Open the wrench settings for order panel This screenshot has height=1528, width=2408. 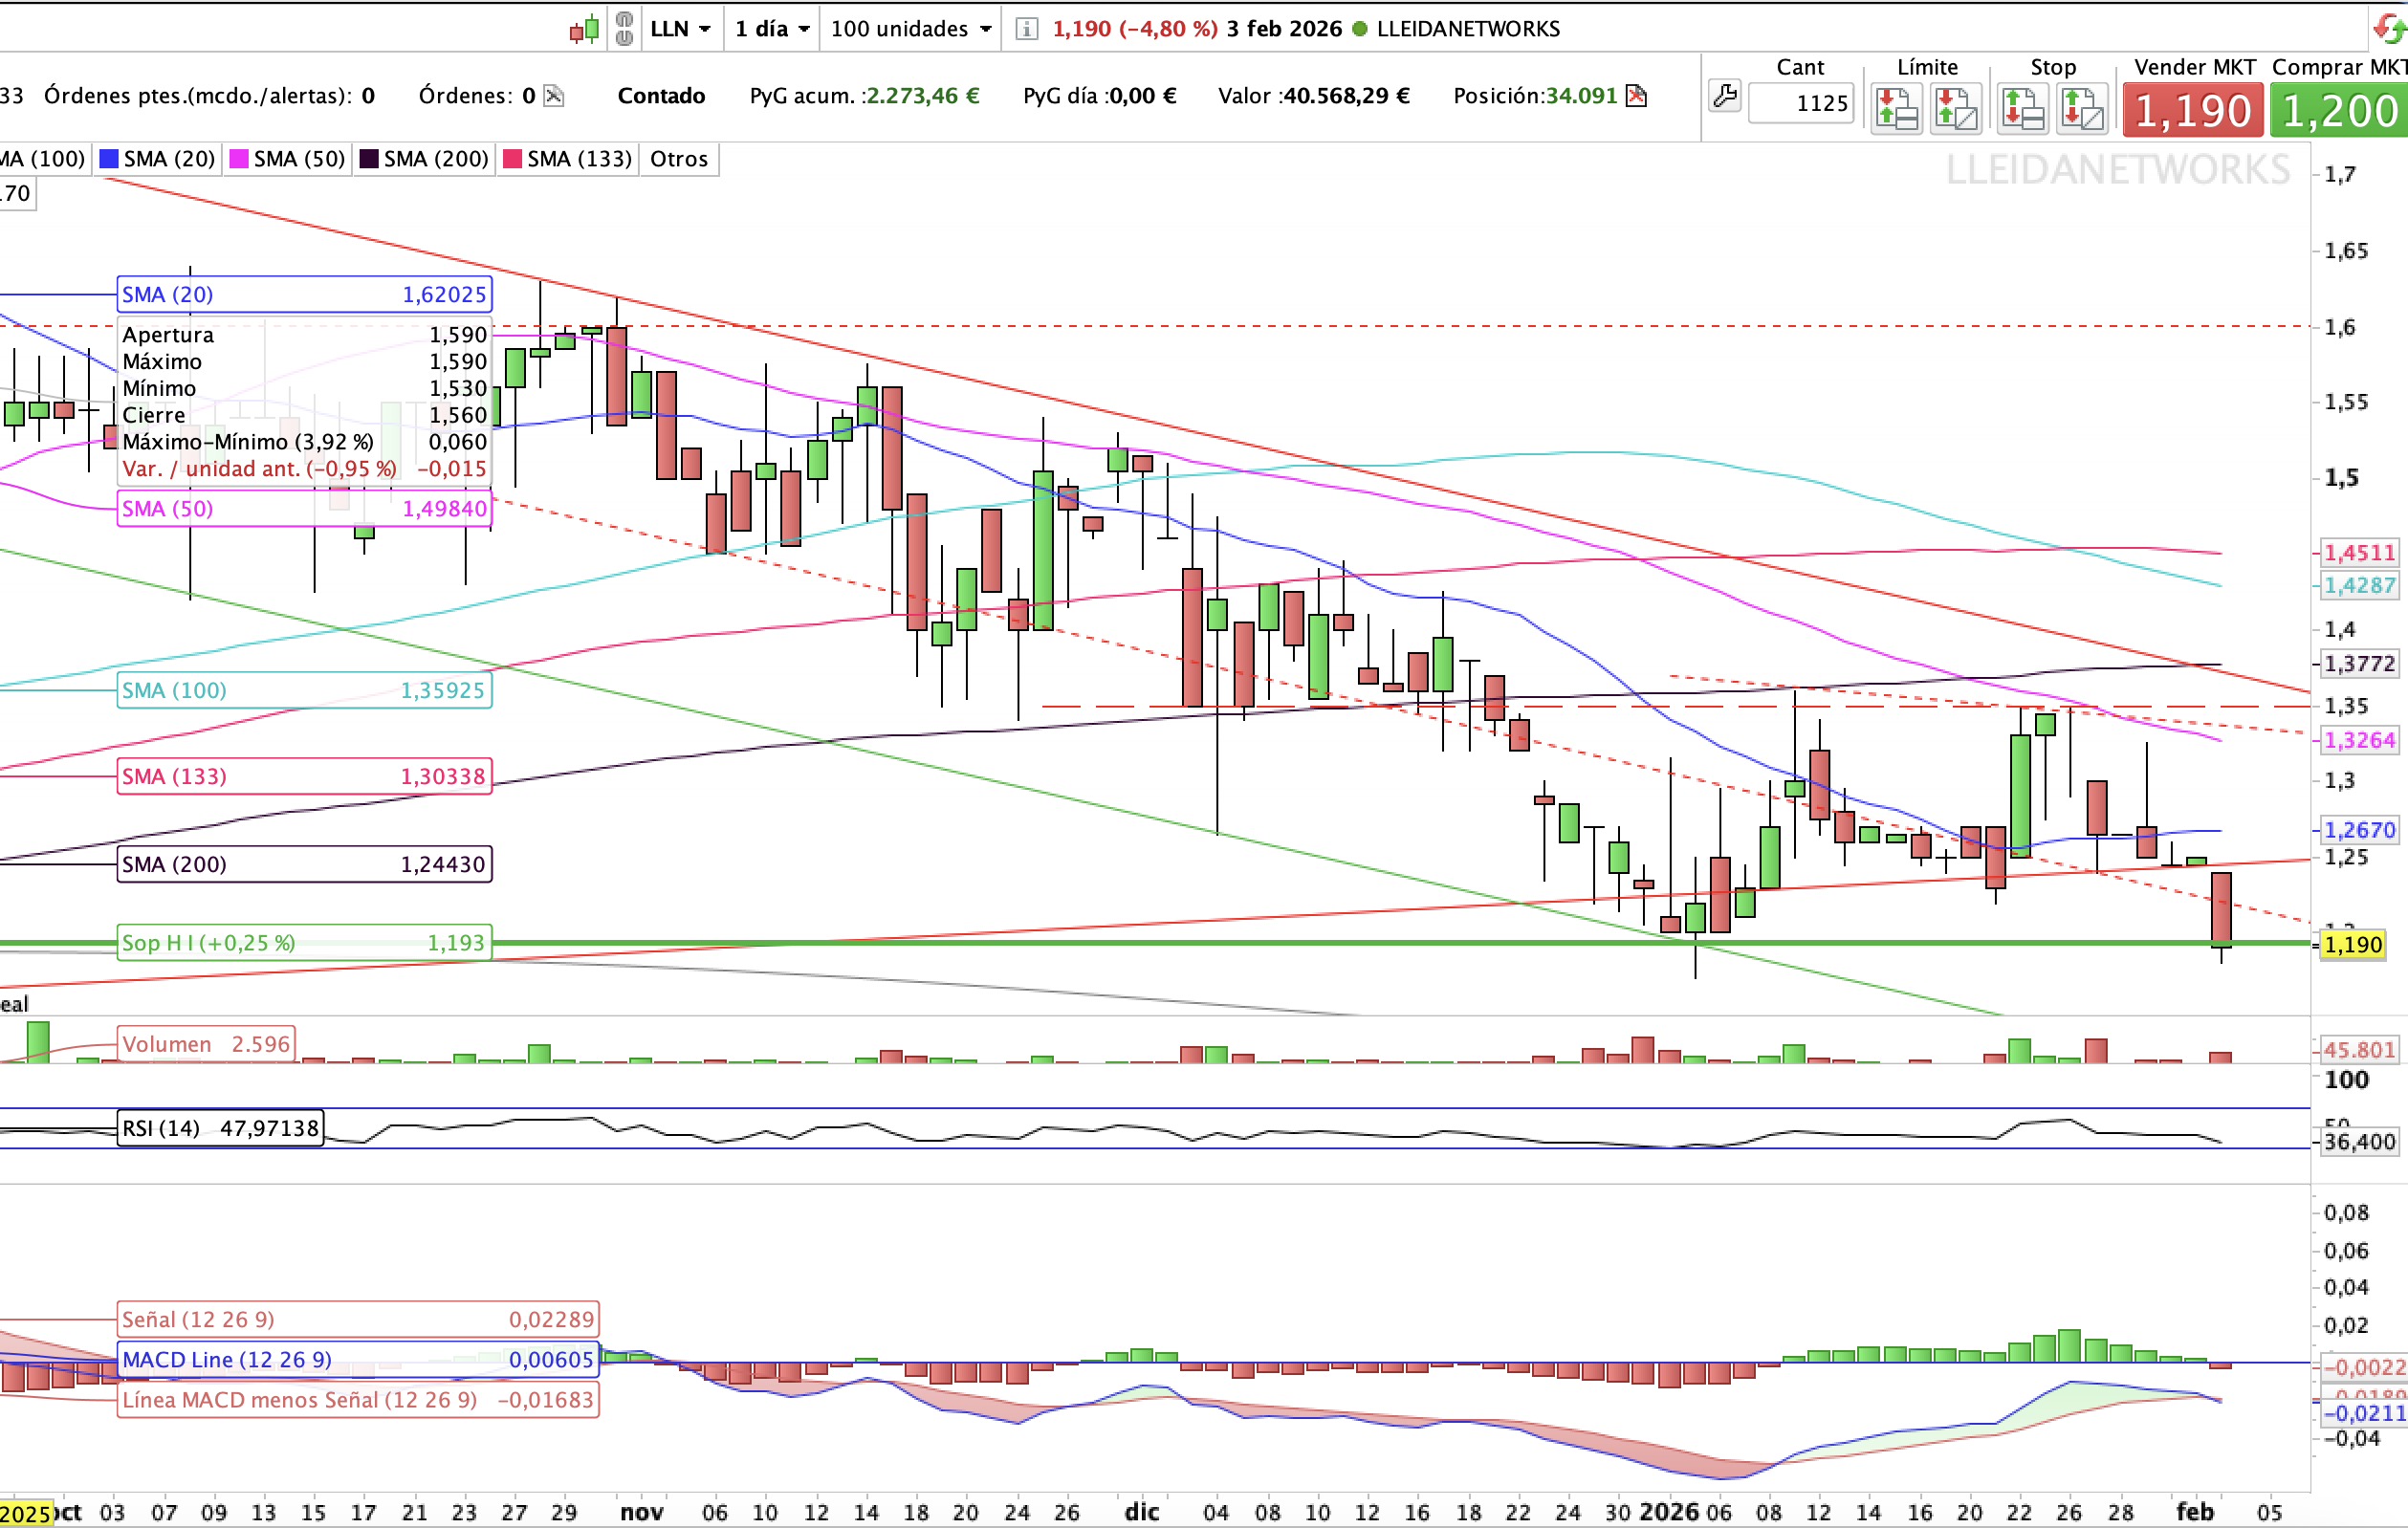click(x=1724, y=97)
